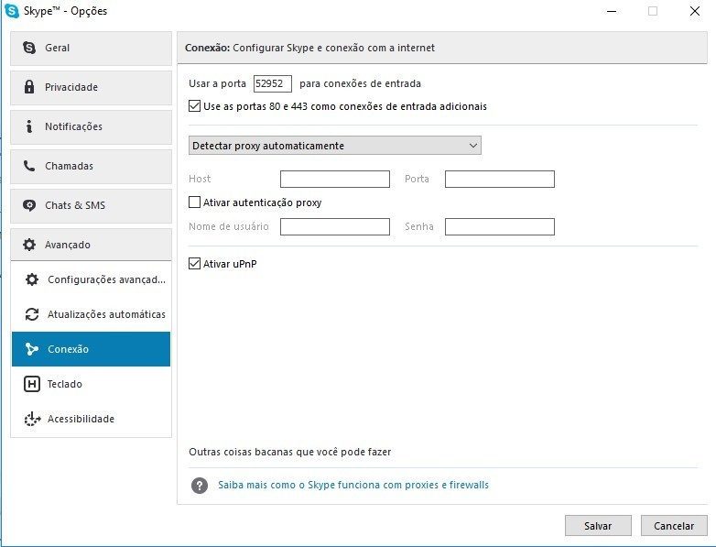
Task: Click the Nome de usuário field
Action: 335,226
